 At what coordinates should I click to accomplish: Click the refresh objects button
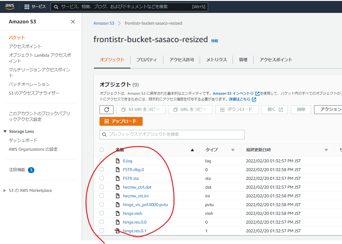tap(106, 110)
